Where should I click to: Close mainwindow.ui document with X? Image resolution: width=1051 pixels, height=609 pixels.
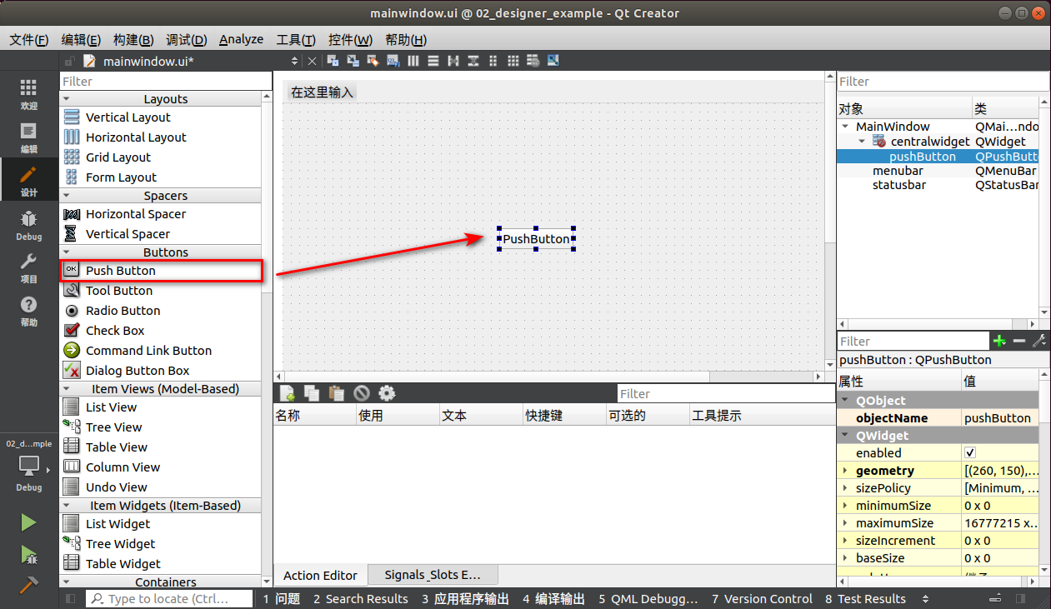pos(313,61)
